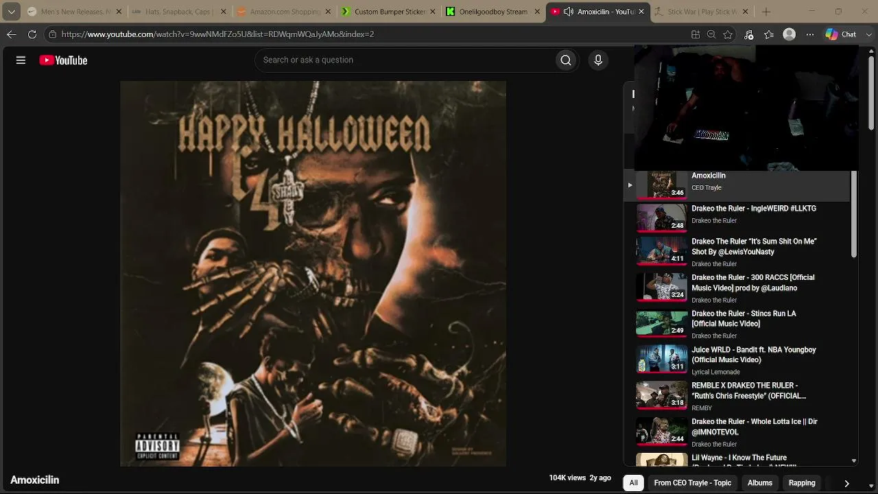Viewport: 878px width, 494px height.
Task: Play Stincs Run LA thumbnail
Action: pos(662,324)
